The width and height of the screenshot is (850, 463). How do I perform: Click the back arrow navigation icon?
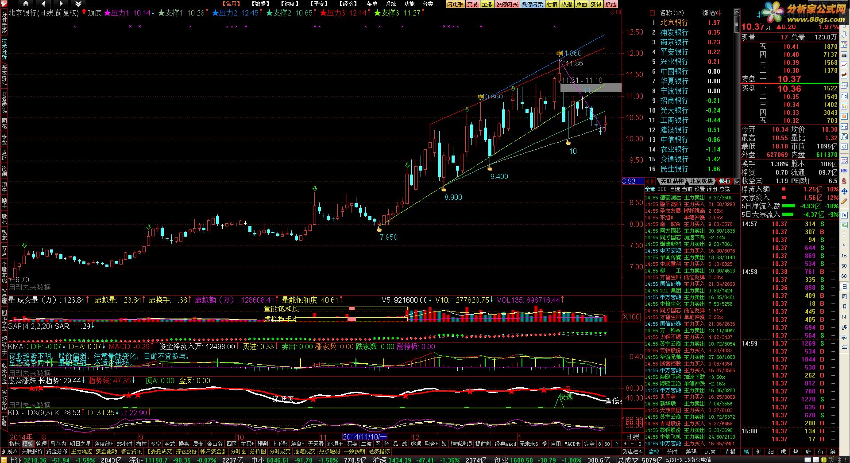pos(44,4)
